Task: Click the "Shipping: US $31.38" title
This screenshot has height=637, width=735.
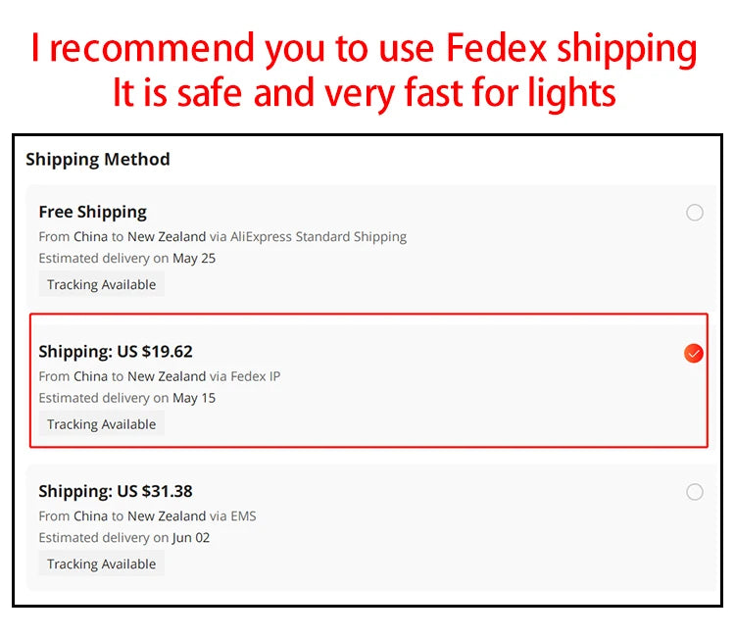Action: [x=116, y=491]
